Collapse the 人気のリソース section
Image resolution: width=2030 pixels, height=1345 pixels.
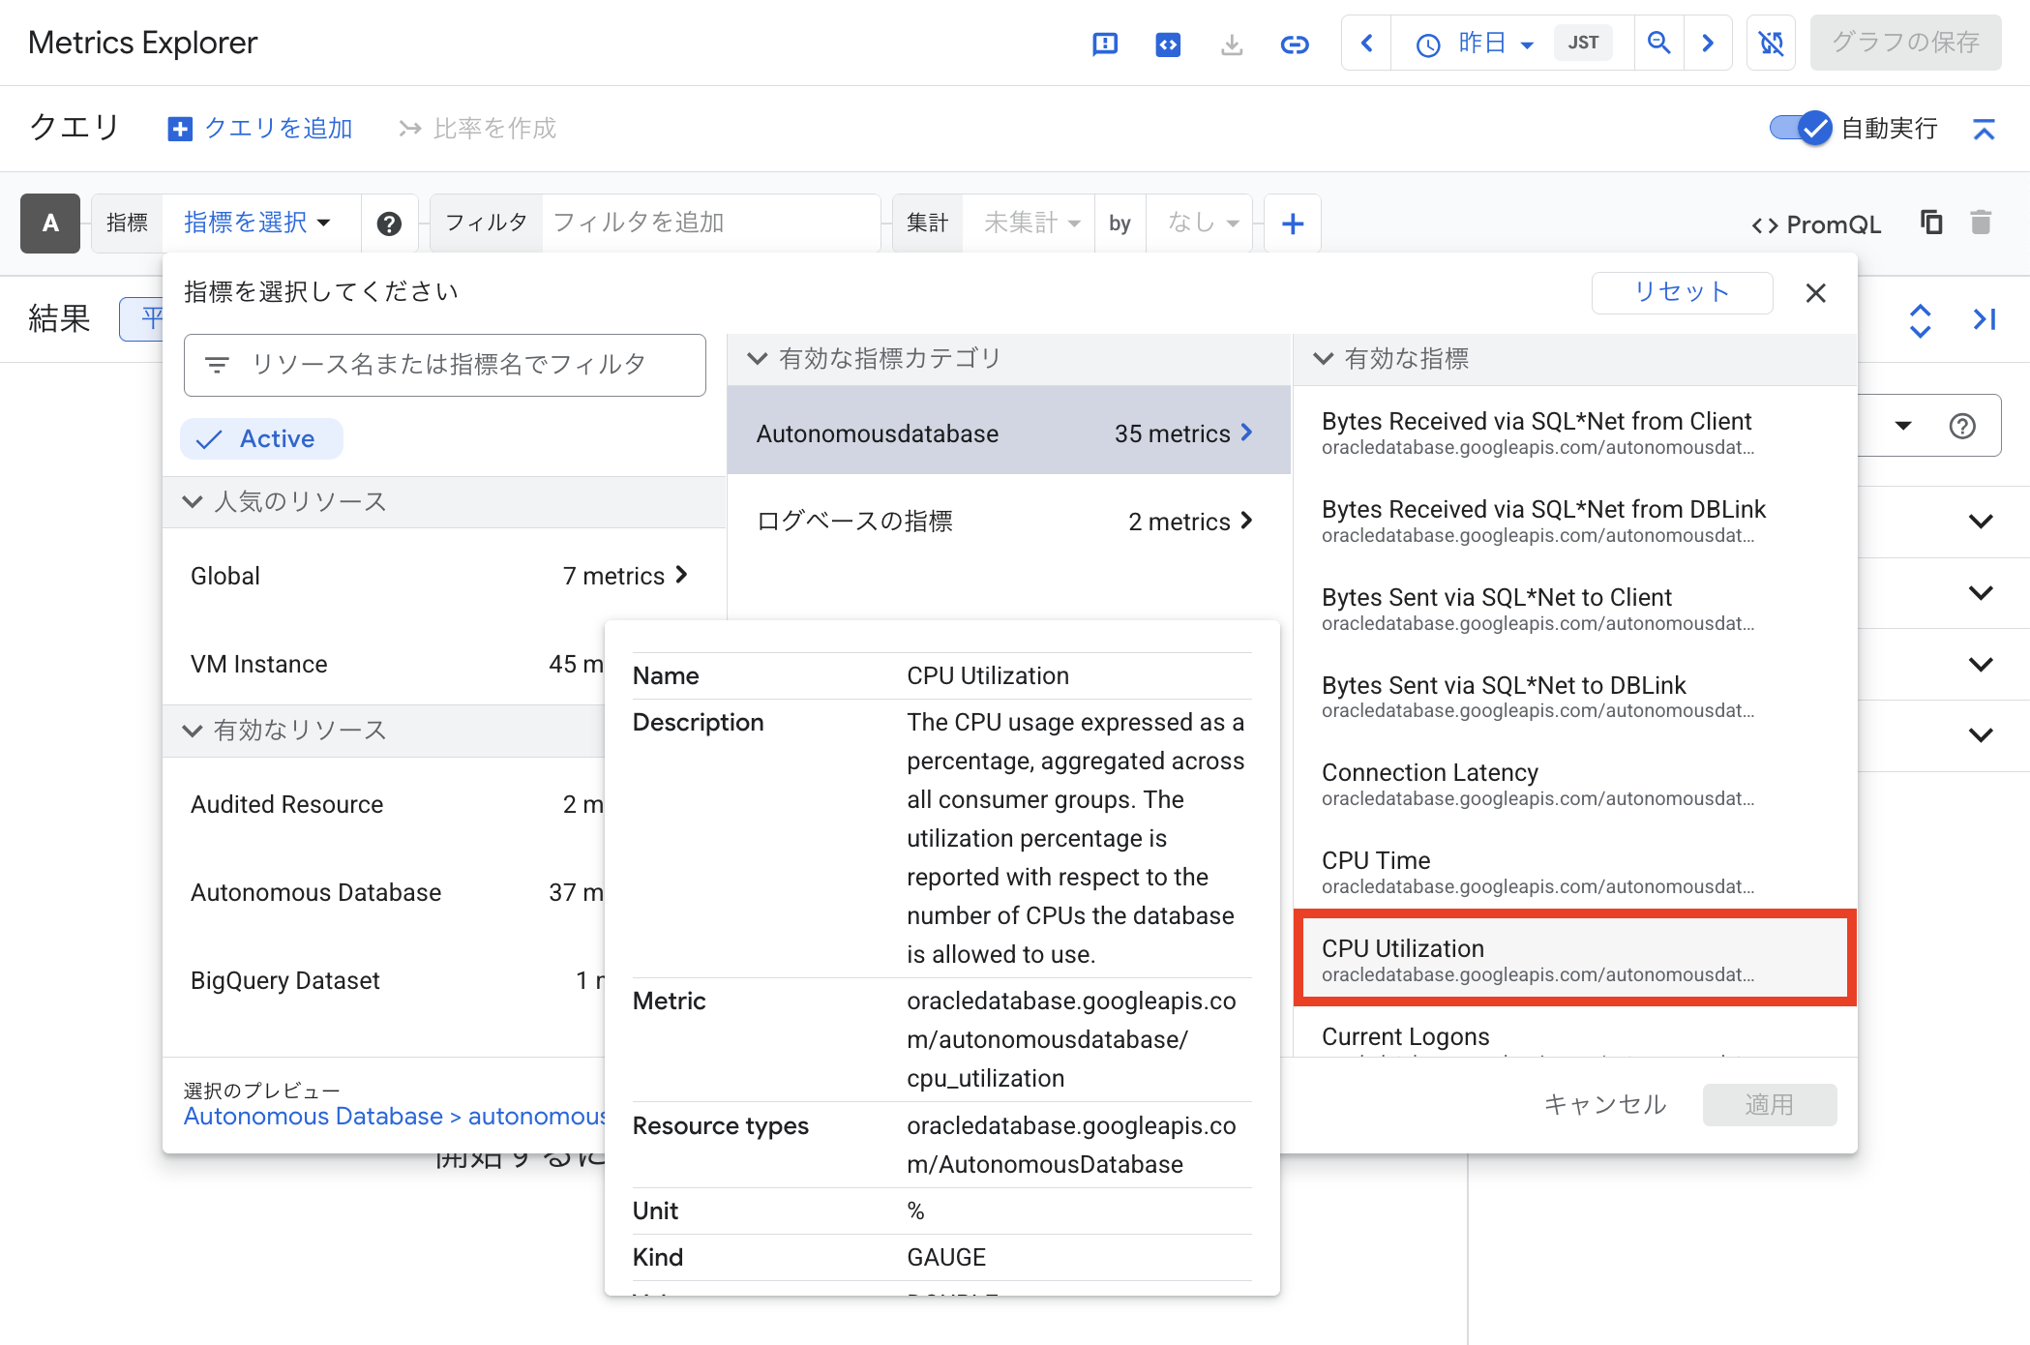pyautogui.click(x=193, y=501)
